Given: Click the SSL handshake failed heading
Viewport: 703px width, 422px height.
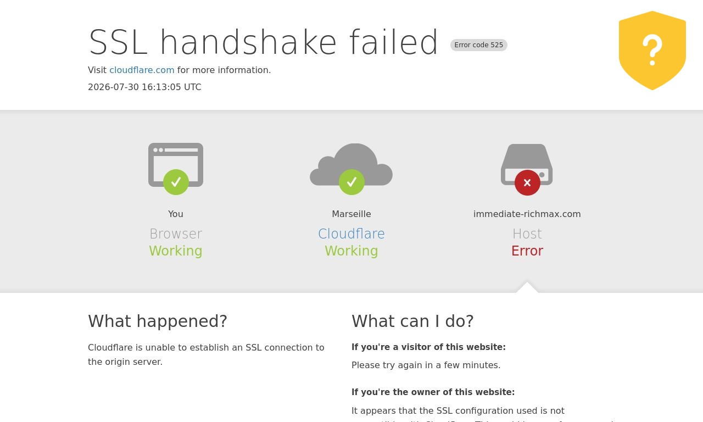Looking at the screenshot, I should click(x=264, y=42).
